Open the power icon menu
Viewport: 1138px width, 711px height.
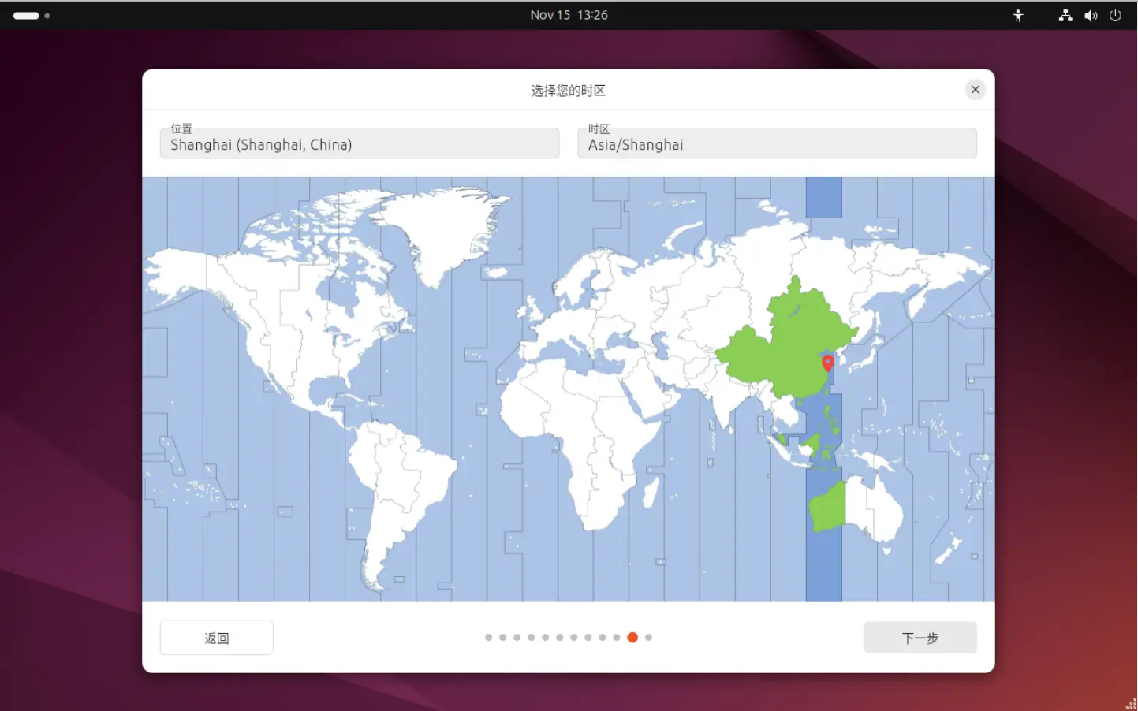[x=1115, y=16]
